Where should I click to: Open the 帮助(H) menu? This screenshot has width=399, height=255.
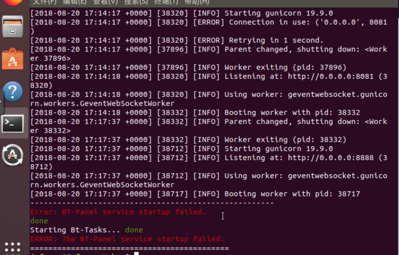pos(196,2)
